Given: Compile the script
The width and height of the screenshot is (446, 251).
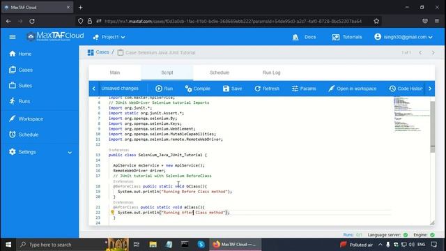Looking at the screenshot, I should pos(197,89).
